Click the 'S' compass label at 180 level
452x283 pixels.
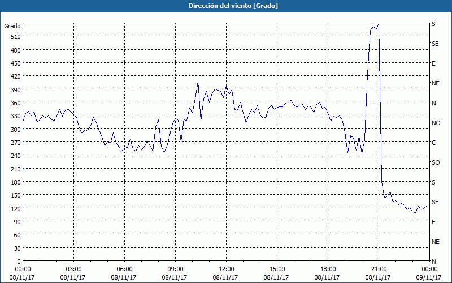(x=433, y=182)
